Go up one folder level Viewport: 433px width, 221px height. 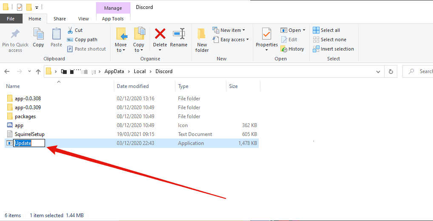click(38, 71)
